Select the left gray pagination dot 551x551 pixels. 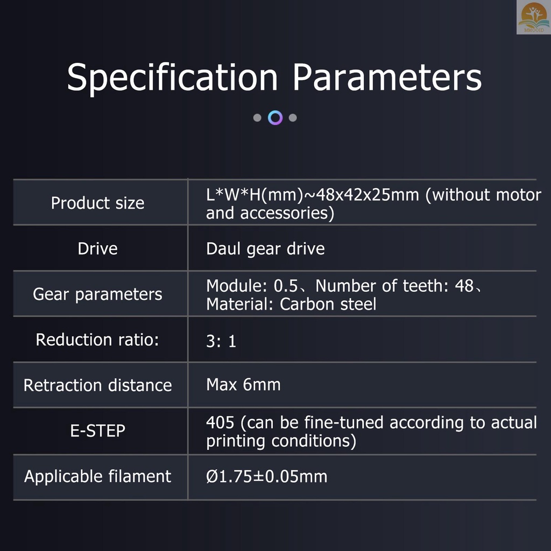[257, 118]
